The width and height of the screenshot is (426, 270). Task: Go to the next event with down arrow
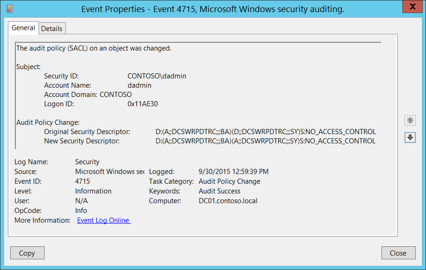(x=410, y=137)
